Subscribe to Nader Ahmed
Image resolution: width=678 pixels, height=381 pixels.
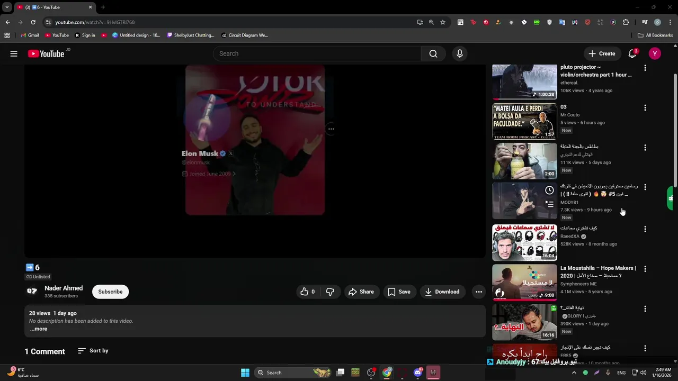110,292
